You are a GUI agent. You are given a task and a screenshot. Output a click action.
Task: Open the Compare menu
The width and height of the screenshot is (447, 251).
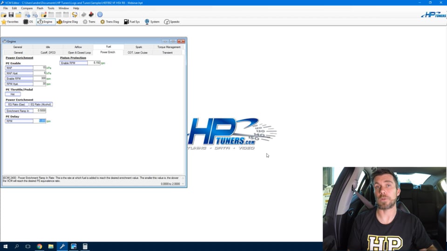click(27, 8)
